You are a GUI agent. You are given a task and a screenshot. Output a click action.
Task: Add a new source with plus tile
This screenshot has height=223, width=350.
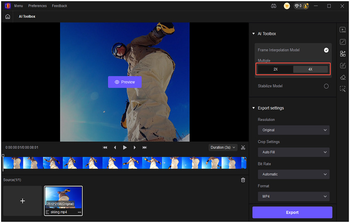[x=23, y=201]
